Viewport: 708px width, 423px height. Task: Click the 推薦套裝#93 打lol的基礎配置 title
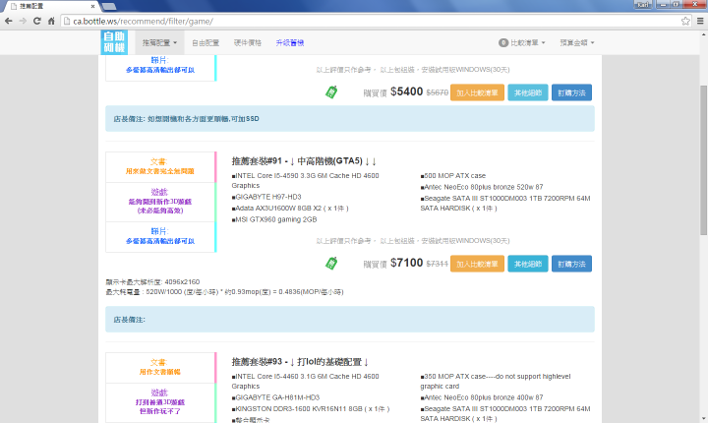(x=300, y=362)
